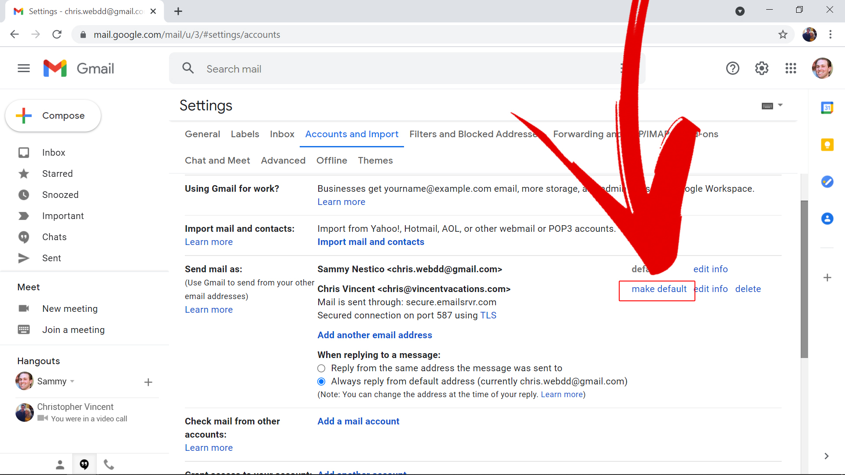Open Chat and Meet tab
The width and height of the screenshot is (845, 475).
(x=217, y=161)
